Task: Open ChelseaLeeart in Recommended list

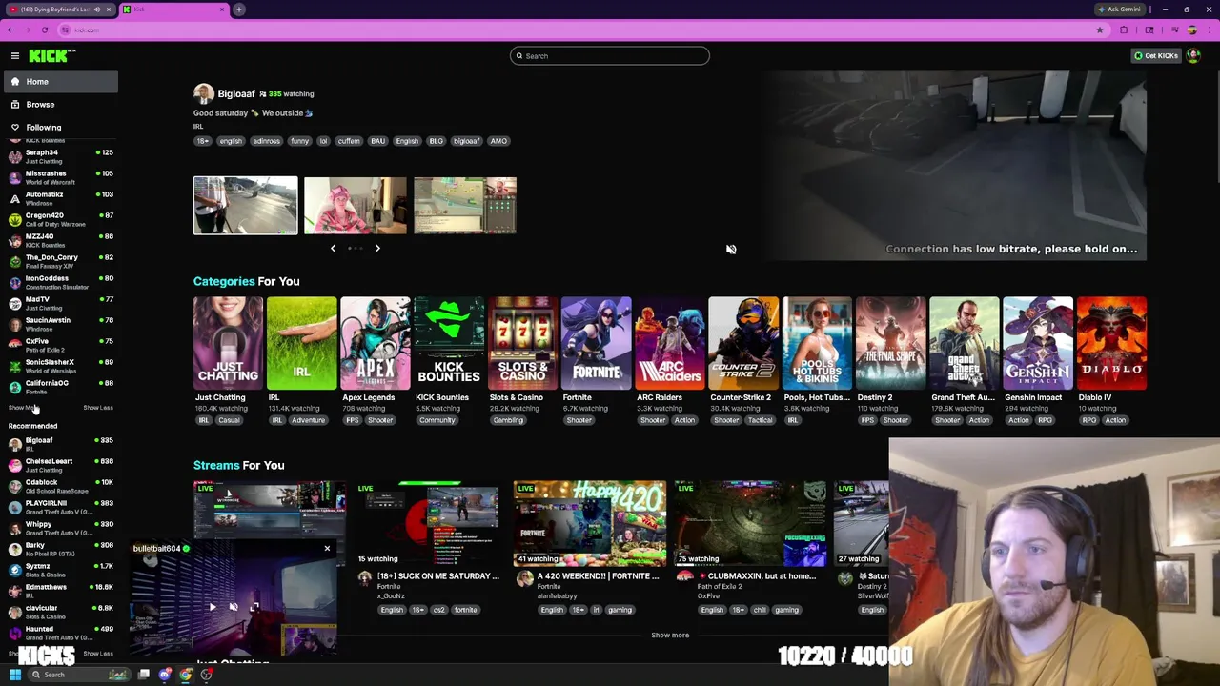Action: click(59, 465)
